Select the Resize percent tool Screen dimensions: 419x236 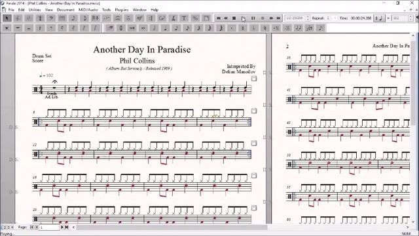[x=195, y=18]
